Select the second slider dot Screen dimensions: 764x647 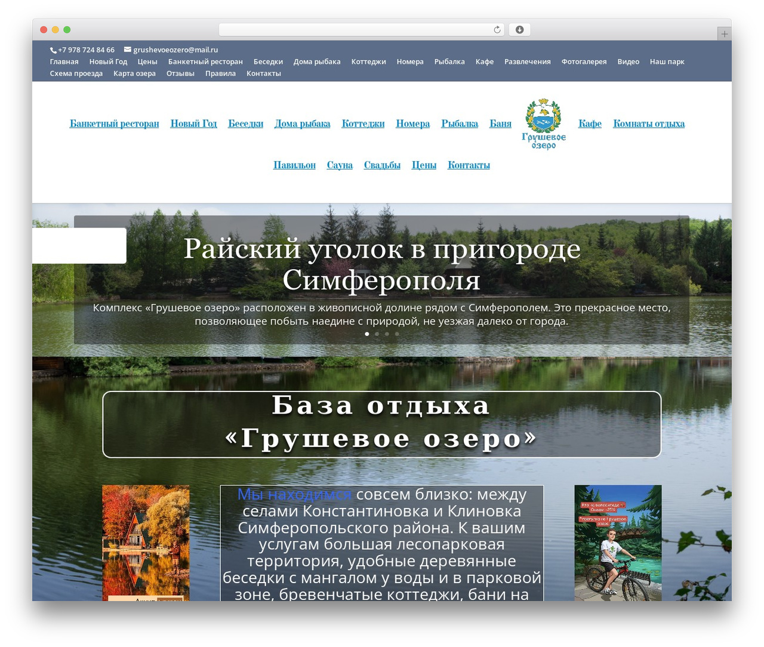coord(377,334)
